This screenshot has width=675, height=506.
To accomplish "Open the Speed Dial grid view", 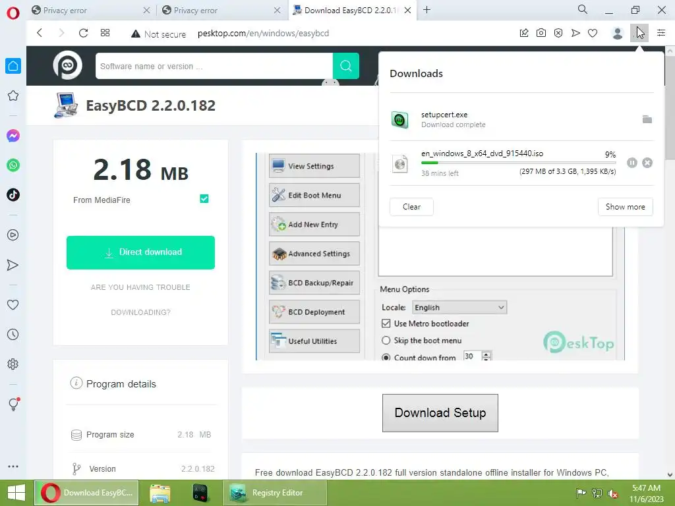I will (x=105, y=33).
